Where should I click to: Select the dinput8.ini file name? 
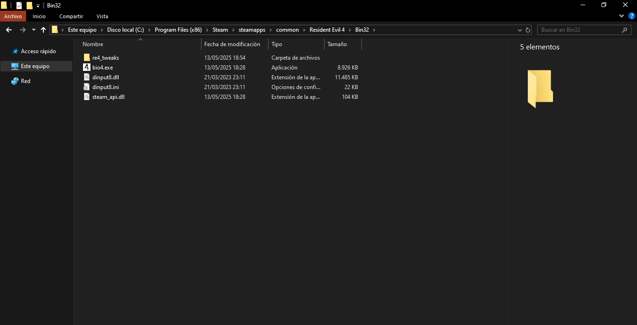pos(105,87)
